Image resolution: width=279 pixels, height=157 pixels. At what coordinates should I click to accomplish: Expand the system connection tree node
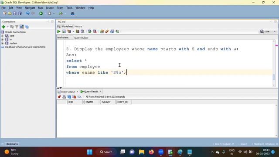tap(2, 43)
